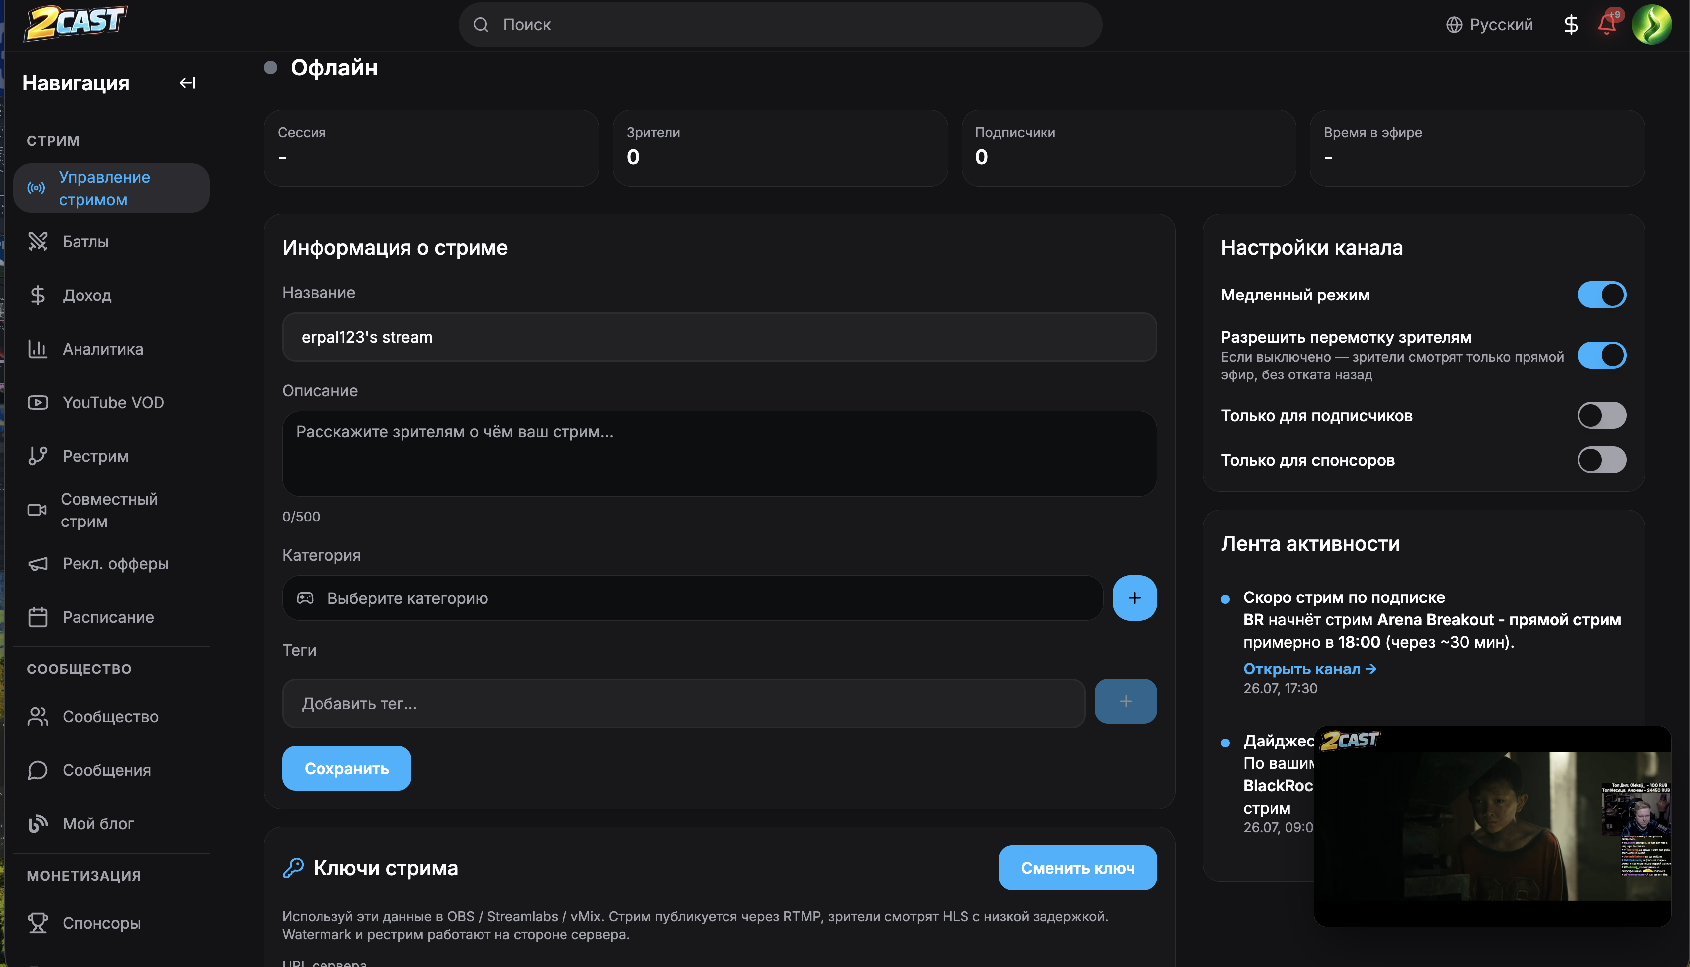The image size is (1690, 967).
Task: Click the globe language icon
Action: tap(1454, 24)
